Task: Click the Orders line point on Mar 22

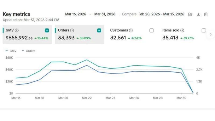Action: (x=87, y=65)
